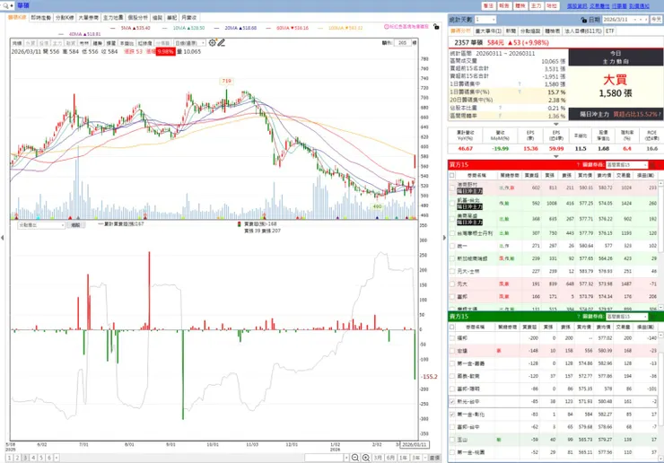Screen dimensions: 664x463
Task: Collapse left panel with left-edge arrow
Action: [x=2, y=238]
